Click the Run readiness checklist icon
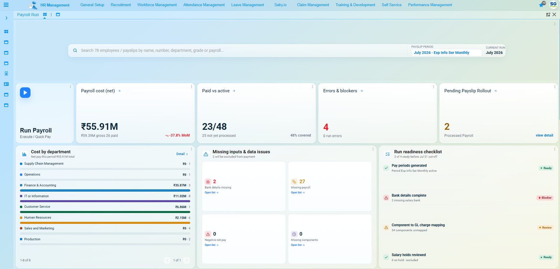The height and width of the screenshot is (269, 560). click(x=387, y=154)
